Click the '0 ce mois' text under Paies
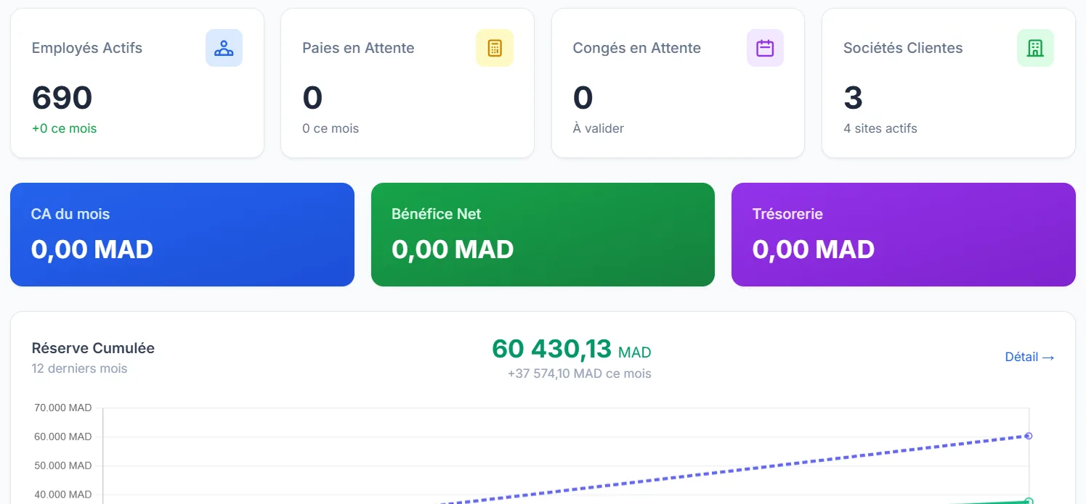This screenshot has height=504, width=1086. (331, 128)
